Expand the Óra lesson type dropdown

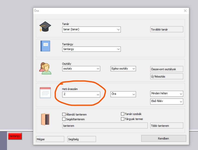coord(123,94)
